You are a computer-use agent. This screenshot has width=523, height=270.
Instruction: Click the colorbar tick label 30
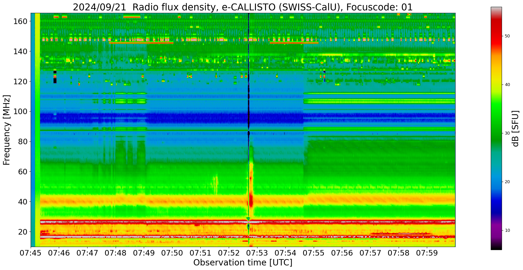coord(507,133)
